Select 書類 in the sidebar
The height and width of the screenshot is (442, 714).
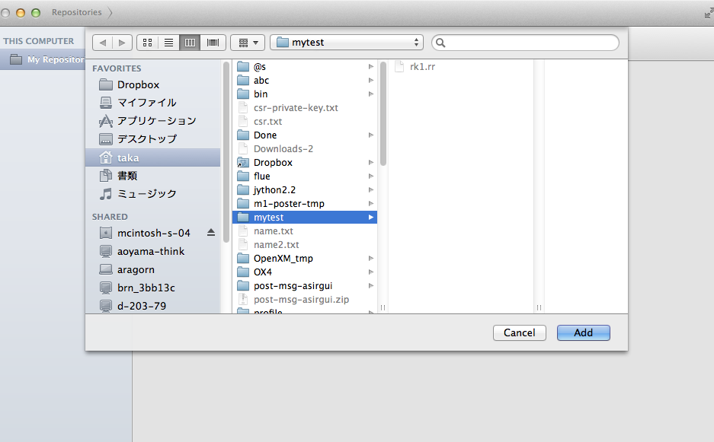pyautogui.click(x=152, y=176)
